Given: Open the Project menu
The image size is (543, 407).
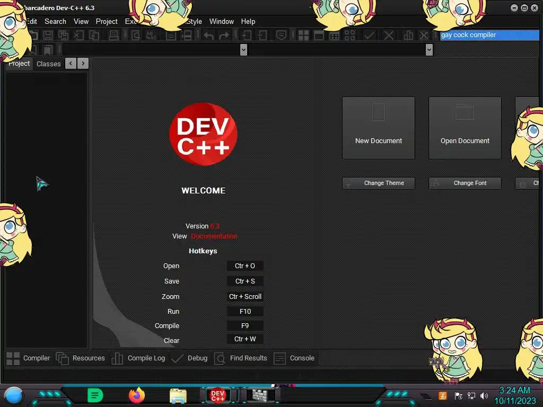Looking at the screenshot, I should click(107, 21).
